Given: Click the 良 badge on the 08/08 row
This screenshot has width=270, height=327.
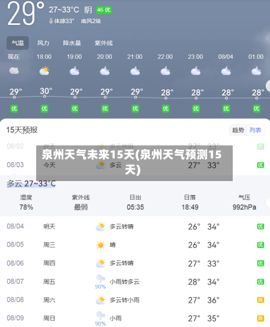Looking at the screenshot, I should [260, 300].
